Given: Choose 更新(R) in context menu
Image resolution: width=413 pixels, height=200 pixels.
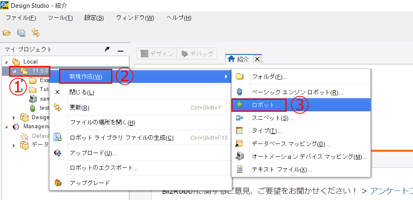Looking at the screenshot, I should (x=140, y=107).
